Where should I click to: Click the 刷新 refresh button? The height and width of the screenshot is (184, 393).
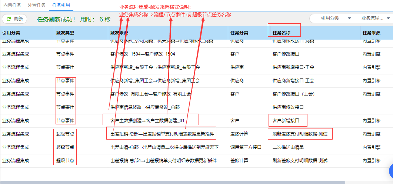14,19
